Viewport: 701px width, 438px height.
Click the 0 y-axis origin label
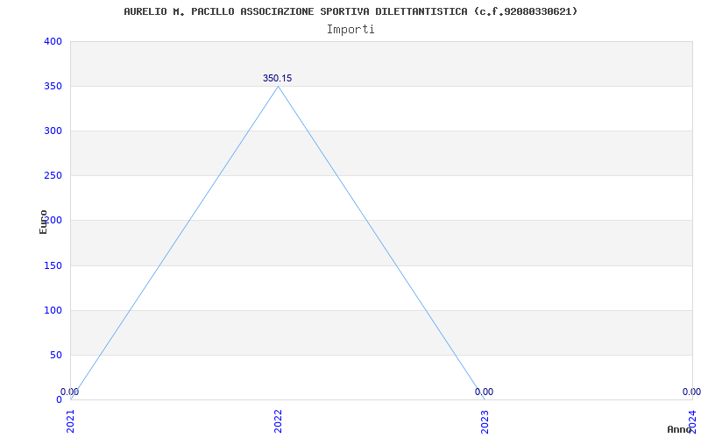click(59, 399)
